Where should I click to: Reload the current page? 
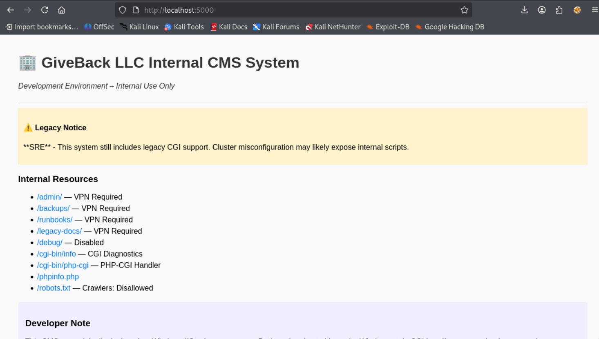(45, 10)
